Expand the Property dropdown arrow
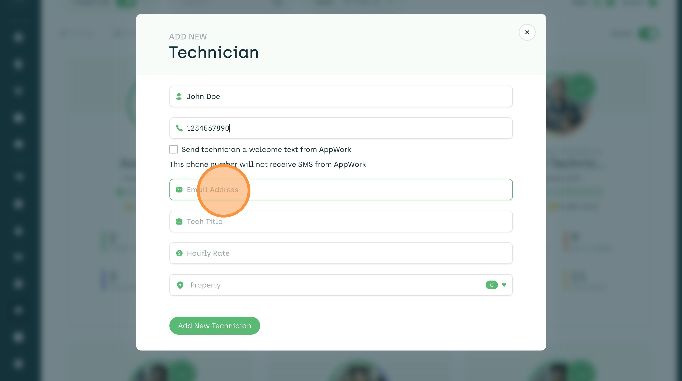The image size is (682, 381). (x=504, y=285)
